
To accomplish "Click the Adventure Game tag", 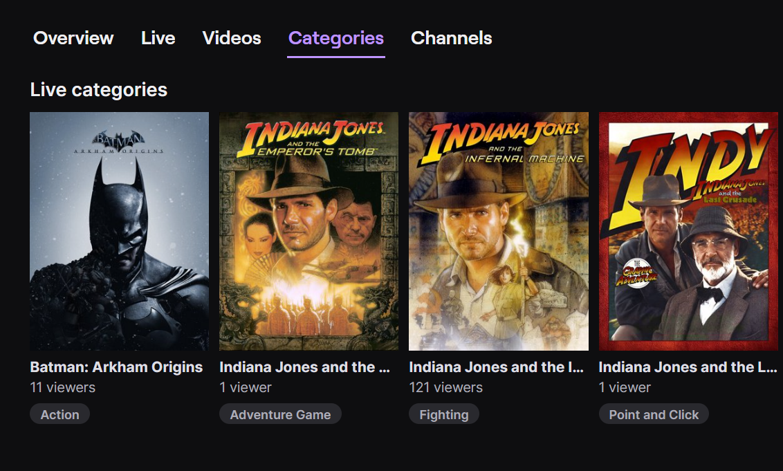I will [x=280, y=414].
